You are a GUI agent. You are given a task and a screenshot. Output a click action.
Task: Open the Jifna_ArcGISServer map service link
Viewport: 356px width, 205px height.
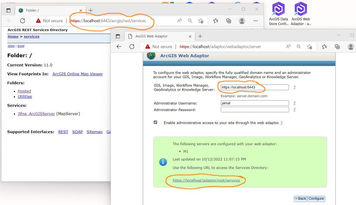[36, 114]
